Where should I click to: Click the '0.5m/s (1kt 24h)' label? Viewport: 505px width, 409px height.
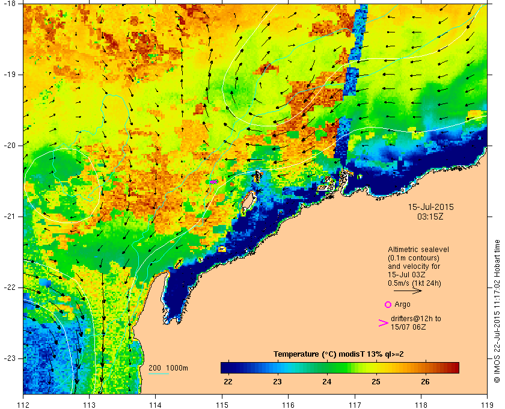[x=414, y=283]
